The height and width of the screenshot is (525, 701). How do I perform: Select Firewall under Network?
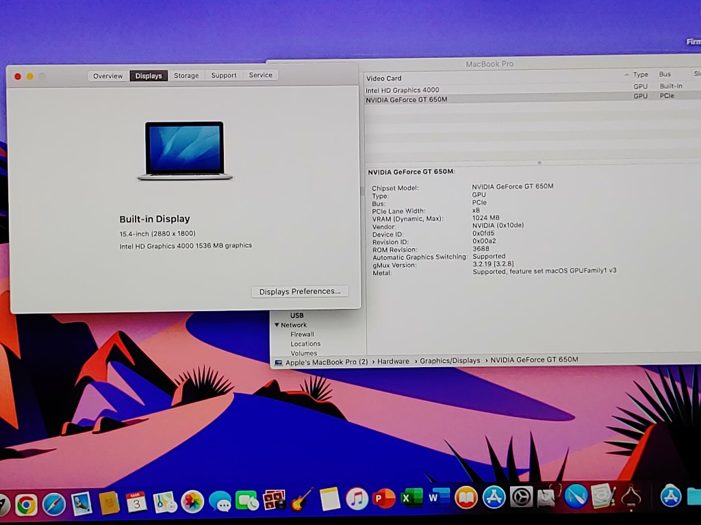tap(302, 334)
